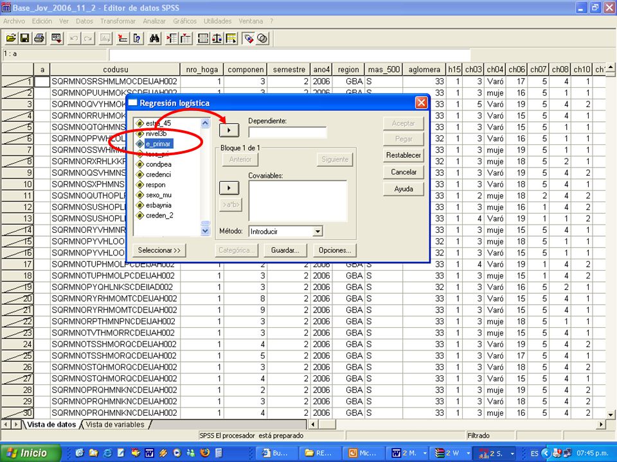Click the Cancelar button

tap(404, 172)
